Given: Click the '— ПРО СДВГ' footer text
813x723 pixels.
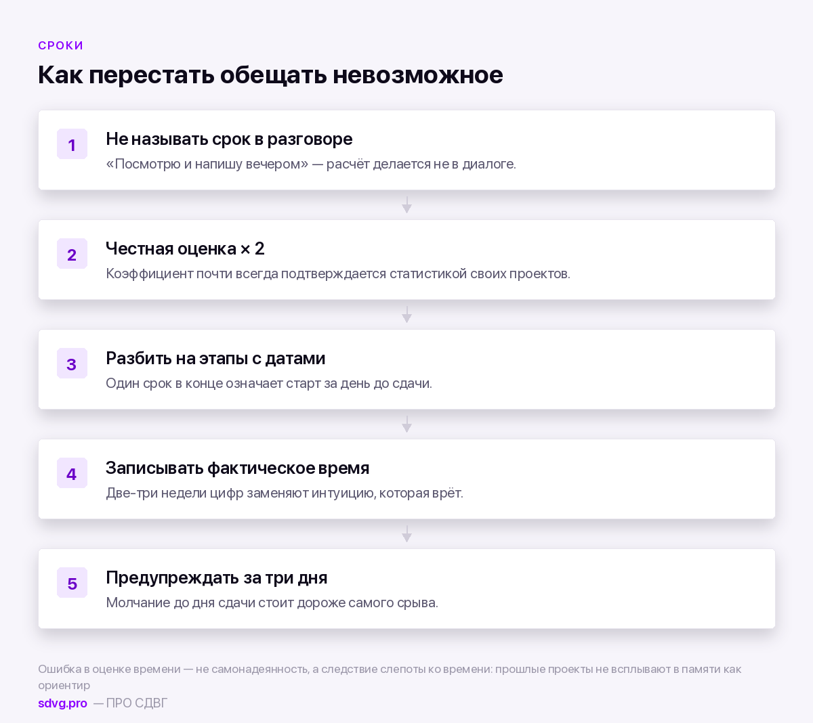Looking at the screenshot, I should point(130,703).
